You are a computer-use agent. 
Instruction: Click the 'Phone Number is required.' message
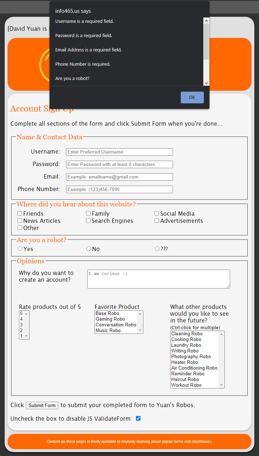pyautogui.click(x=83, y=64)
